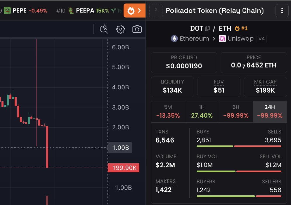Click the Price USD value box
The width and height of the screenshot is (291, 205).
tap(184, 62)
